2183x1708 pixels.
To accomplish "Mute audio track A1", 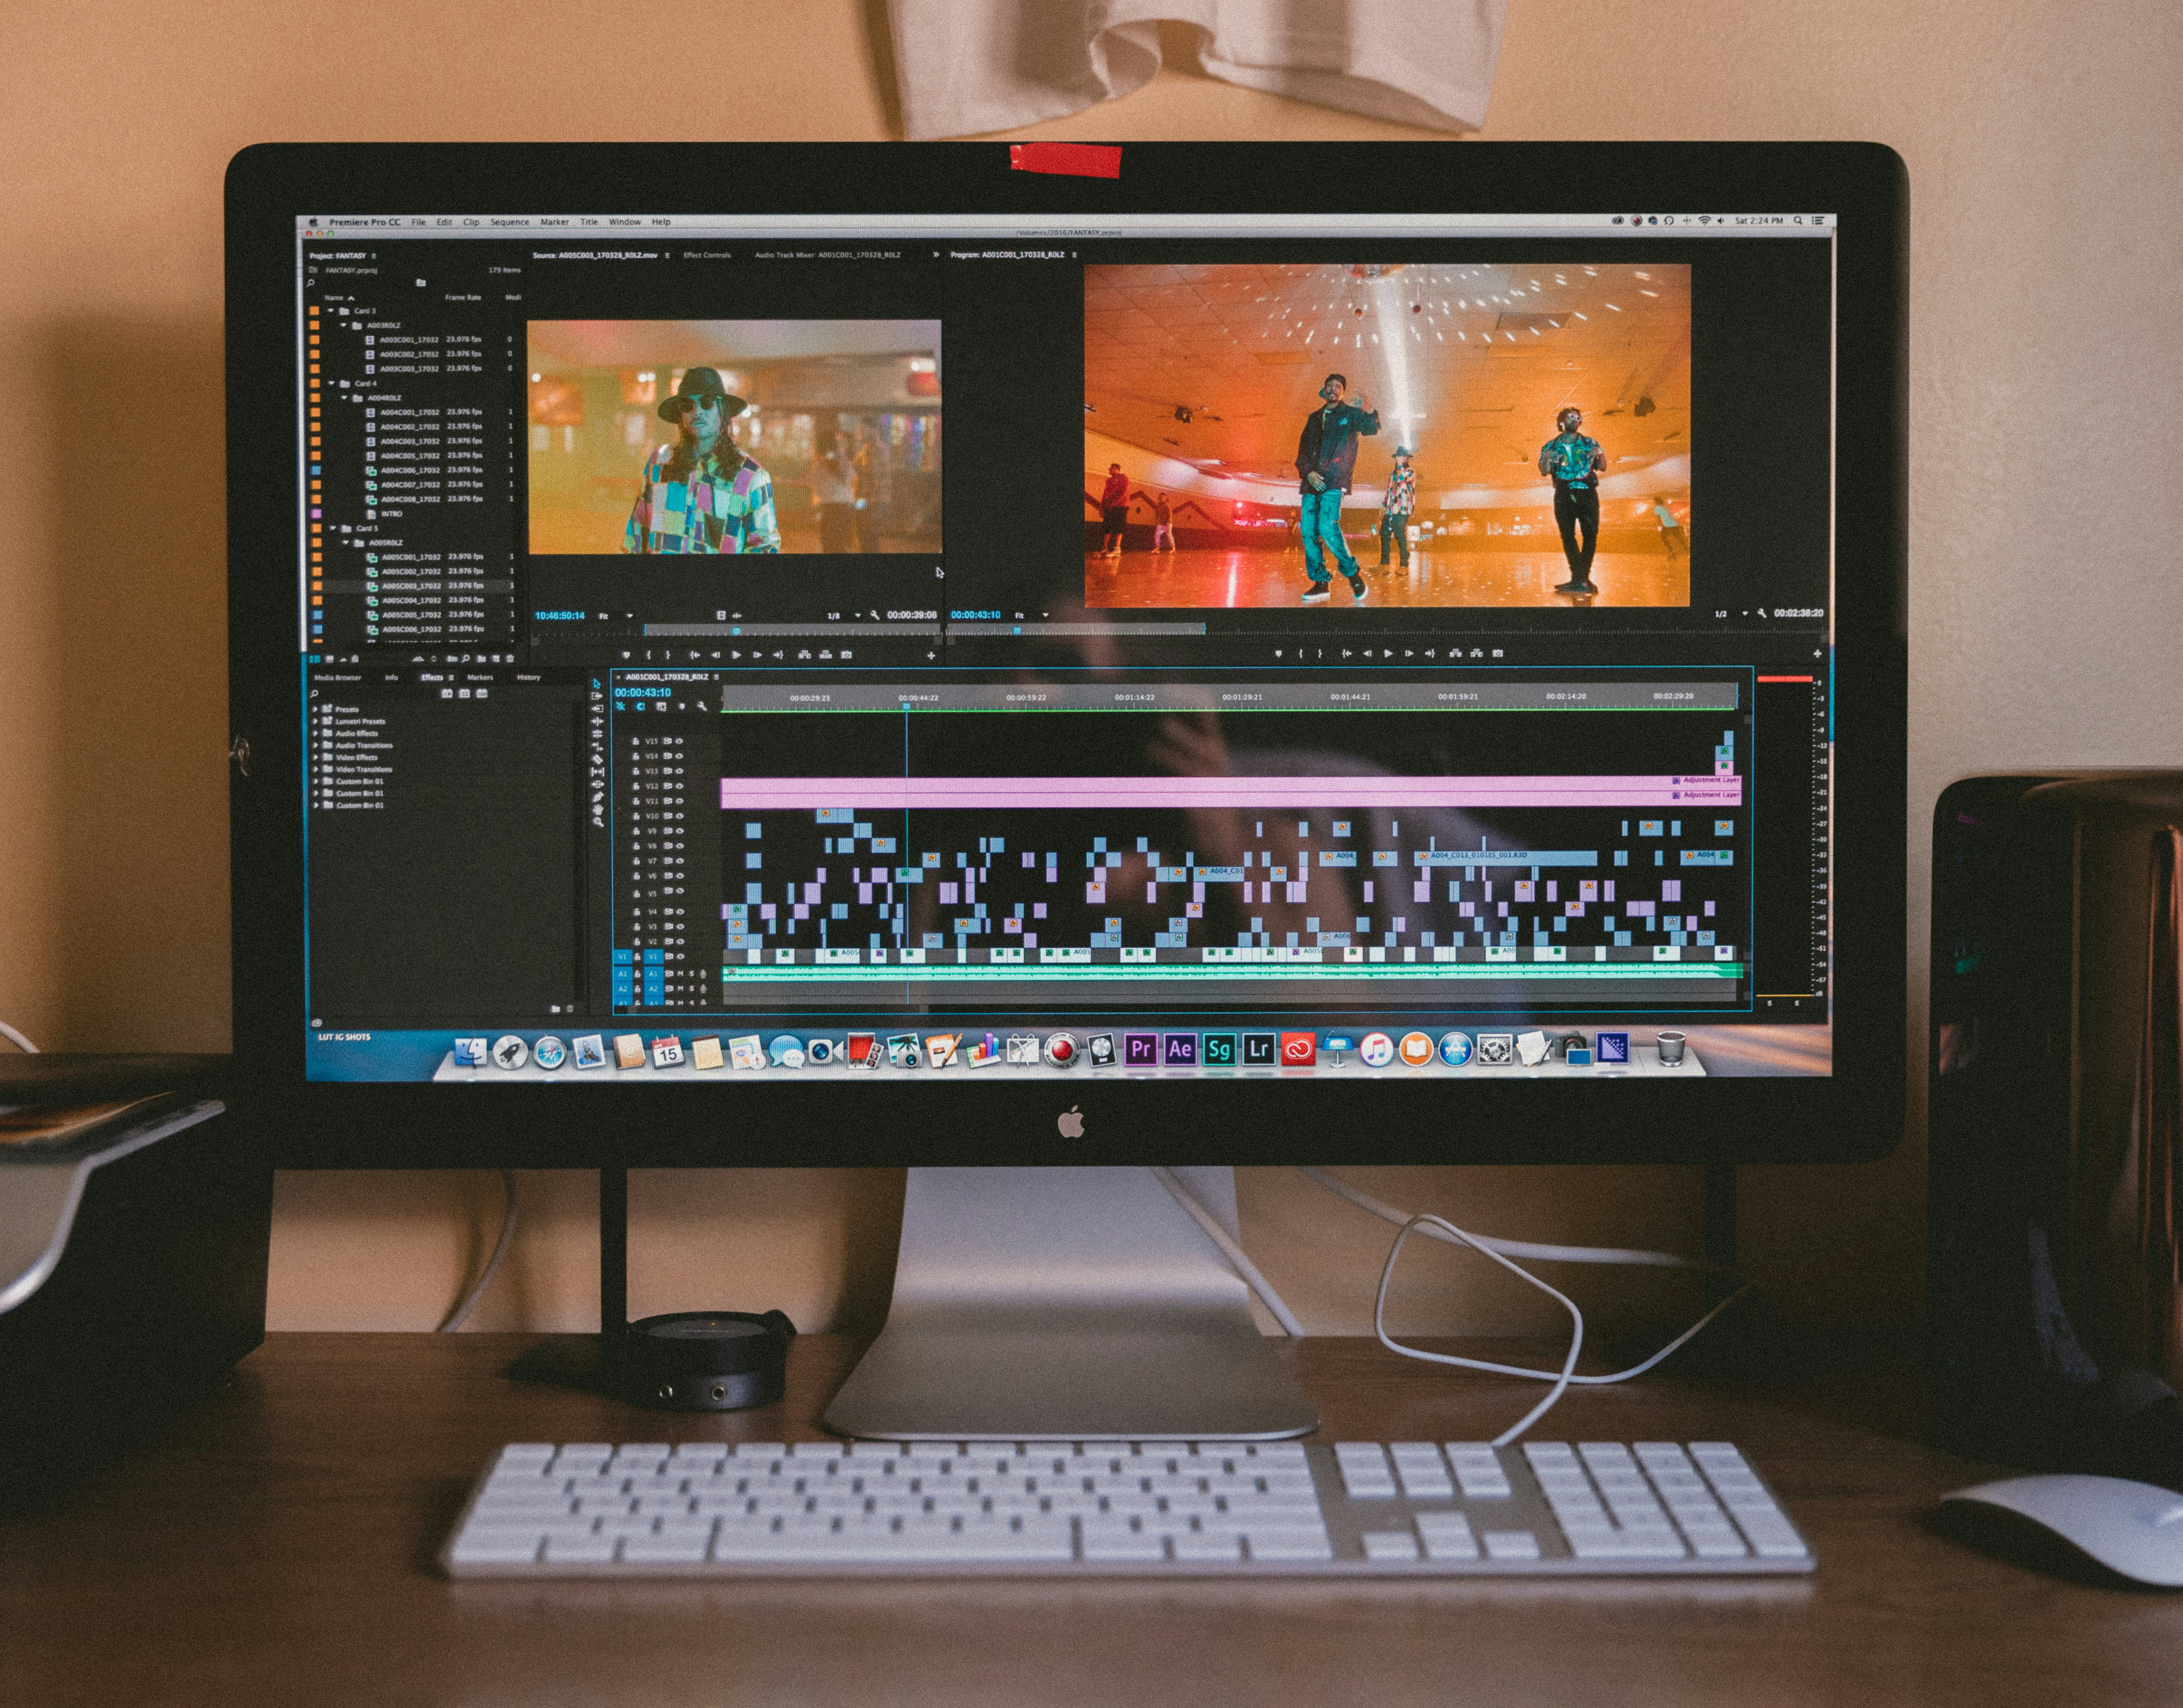I will [681, 974].
